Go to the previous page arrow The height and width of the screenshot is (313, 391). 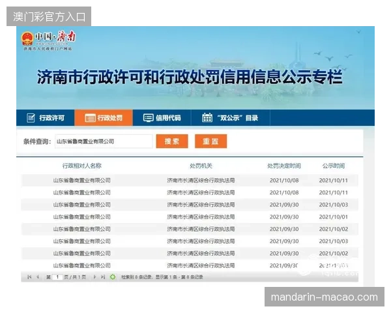[x=38, y=276]
